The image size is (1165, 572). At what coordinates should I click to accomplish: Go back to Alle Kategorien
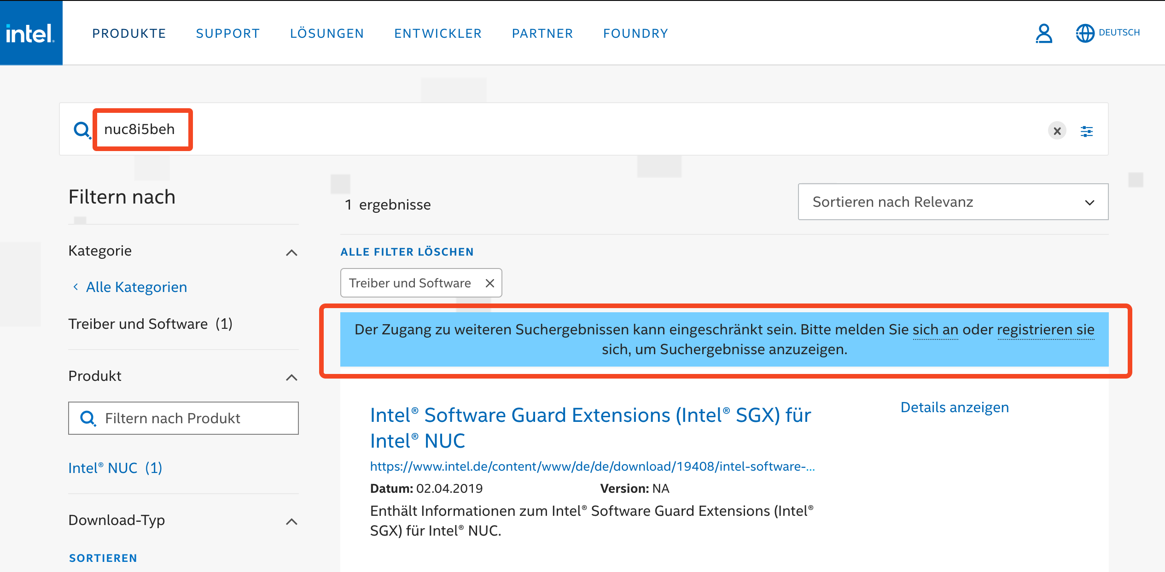click(136, 287)
